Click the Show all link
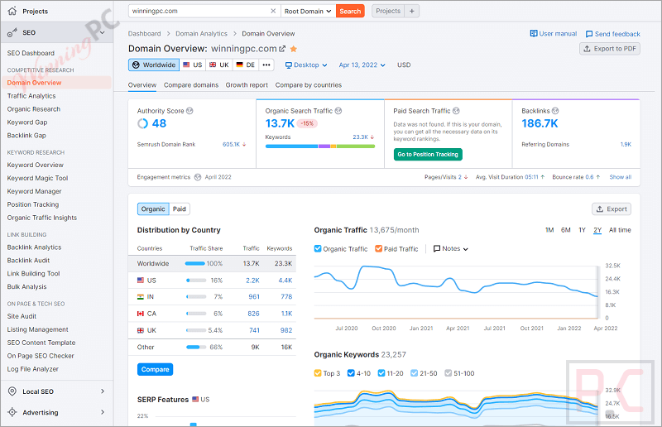 tap(620, 177)
